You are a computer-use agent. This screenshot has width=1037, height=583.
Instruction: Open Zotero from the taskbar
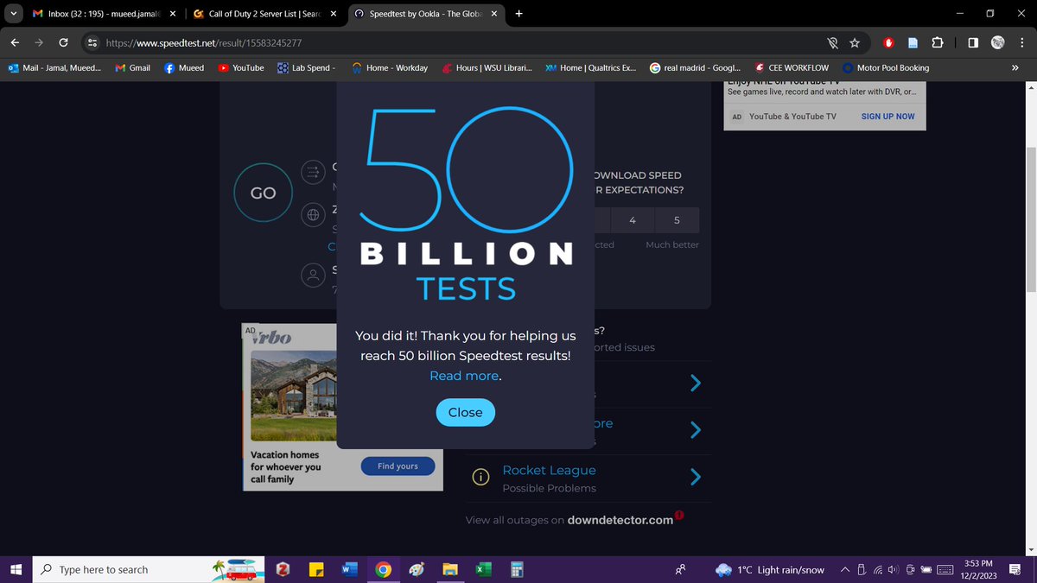click(x=283, y=569)
